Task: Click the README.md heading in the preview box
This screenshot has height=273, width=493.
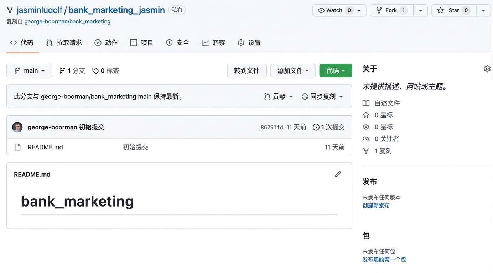Action: click(x=32, y=175)
